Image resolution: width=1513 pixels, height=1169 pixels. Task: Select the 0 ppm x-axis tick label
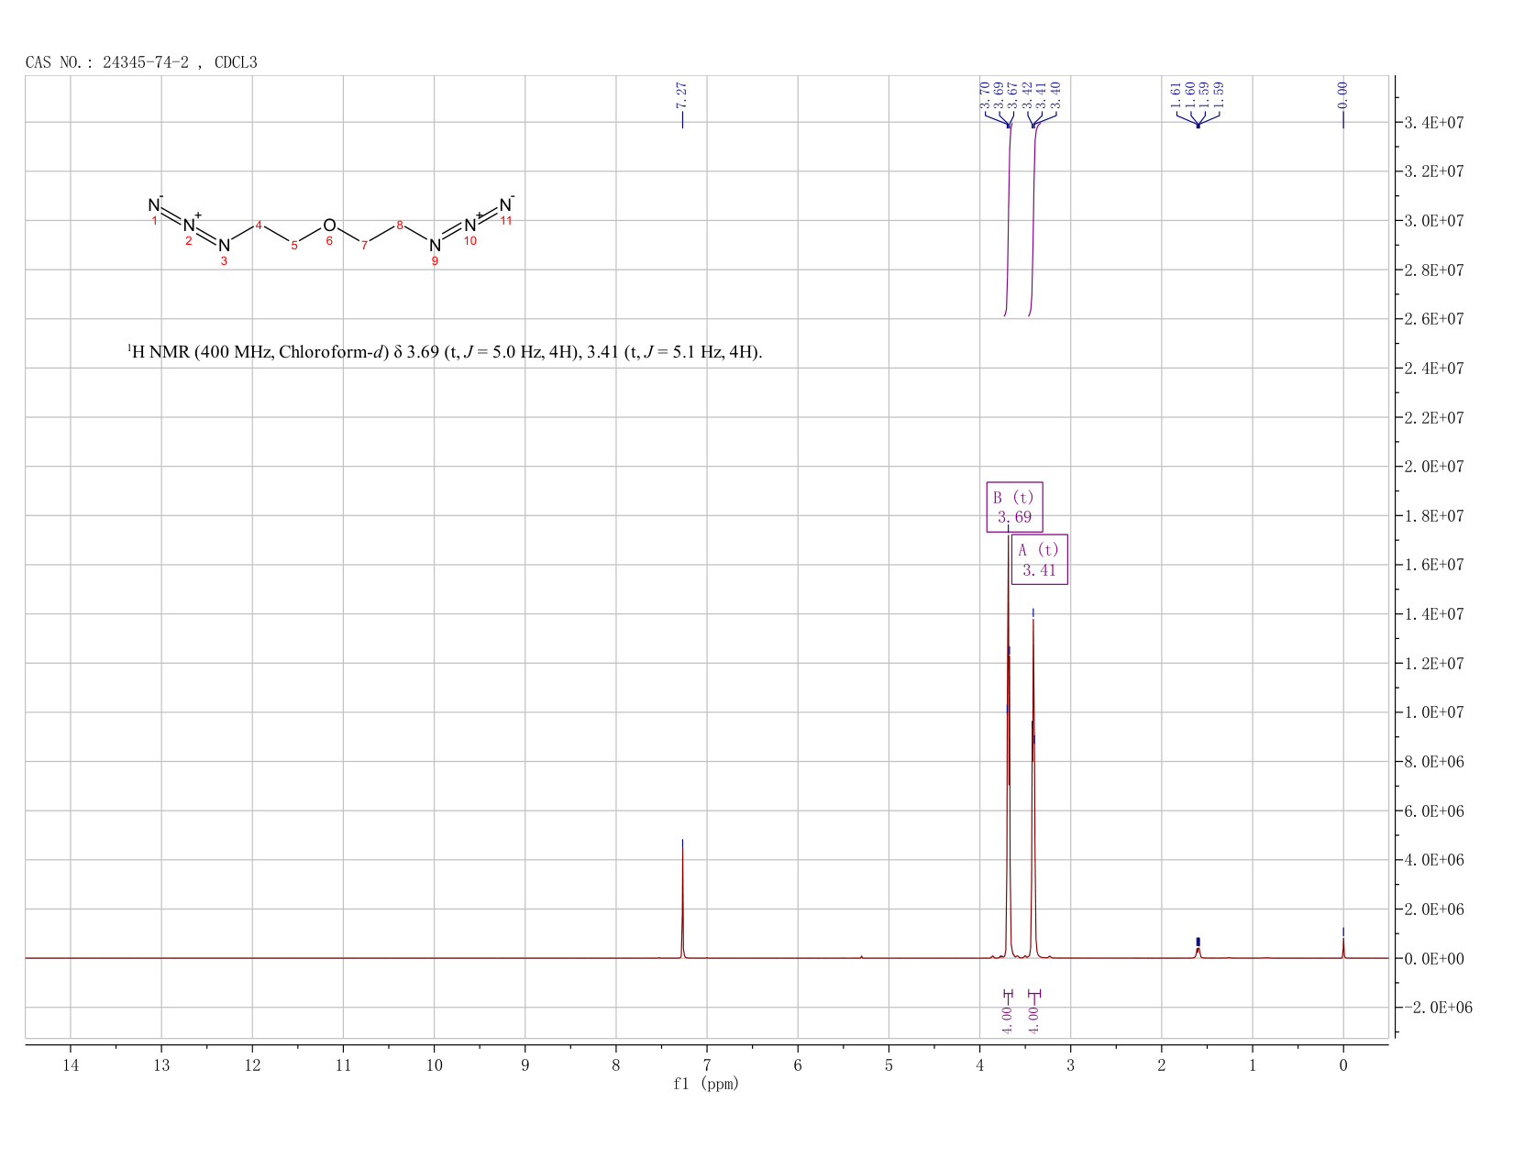(x=1343, y=1064)
